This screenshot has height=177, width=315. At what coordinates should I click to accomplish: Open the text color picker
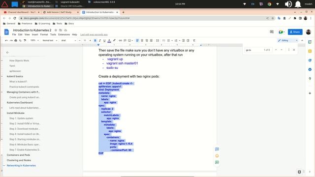coord(109,40)
